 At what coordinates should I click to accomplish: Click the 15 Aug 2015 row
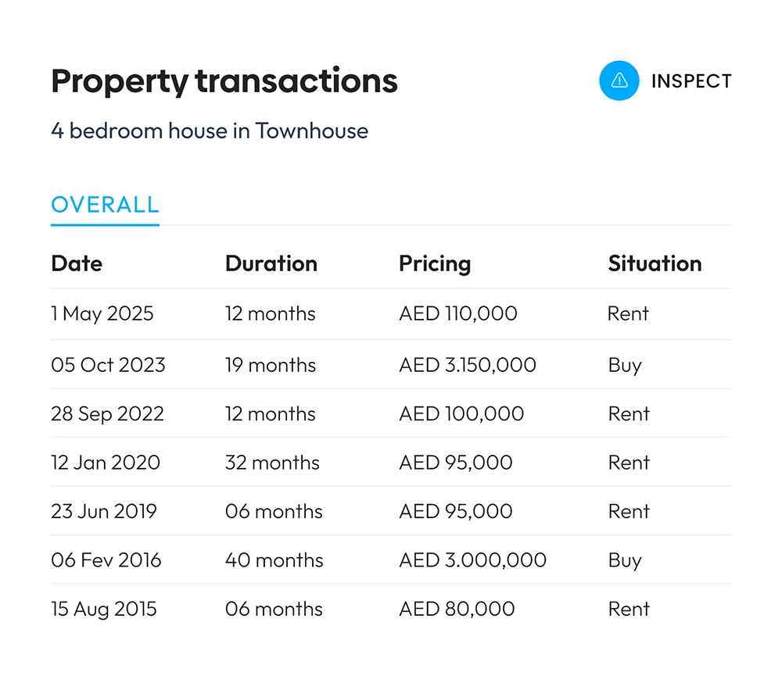point(391,609)
